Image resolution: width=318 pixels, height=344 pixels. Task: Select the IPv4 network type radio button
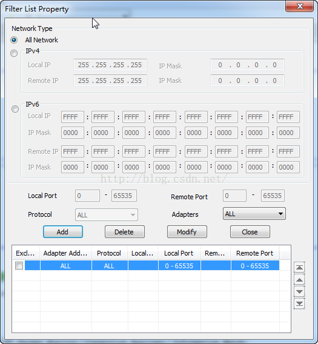tap(14, 53)
